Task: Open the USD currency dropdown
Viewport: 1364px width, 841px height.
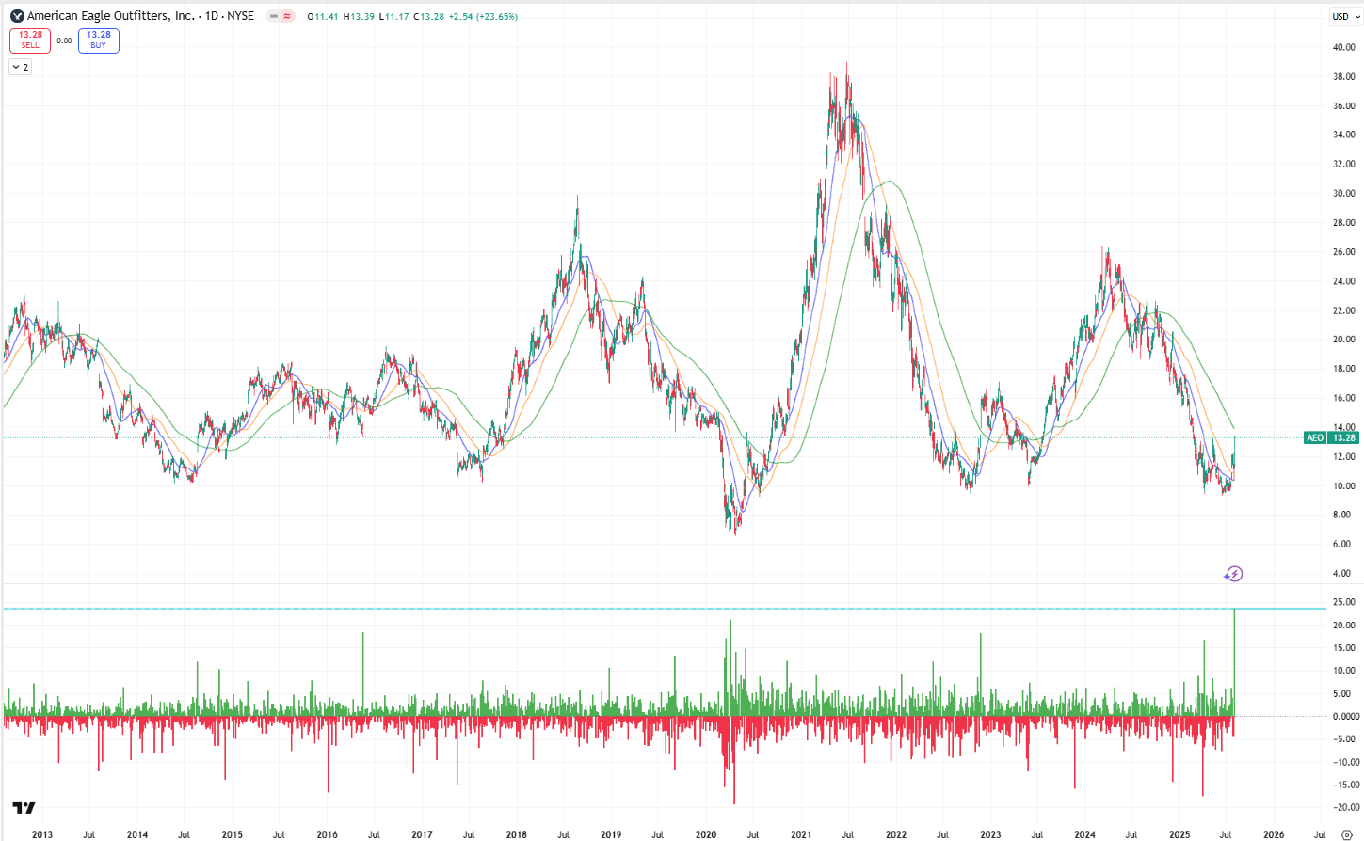Action: click(1344, 16)
